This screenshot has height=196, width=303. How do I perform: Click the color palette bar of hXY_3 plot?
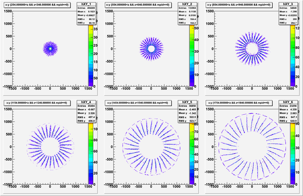(x=292, y=56)
